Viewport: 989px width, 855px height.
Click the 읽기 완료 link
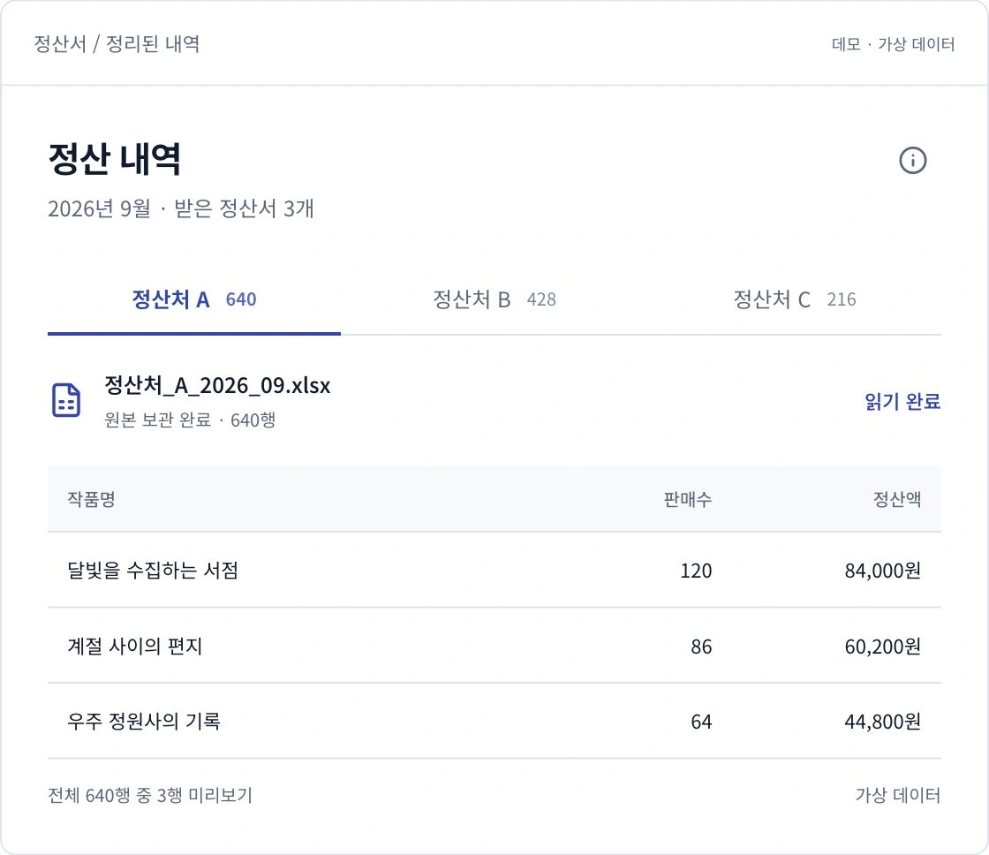(902, 401)
